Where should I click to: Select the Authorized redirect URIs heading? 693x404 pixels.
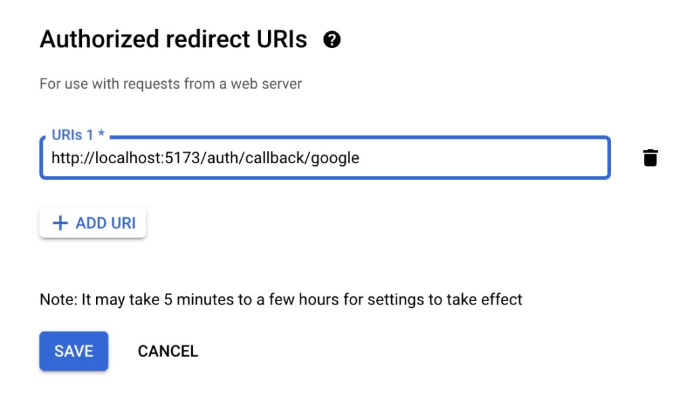(x=173, y=39)
